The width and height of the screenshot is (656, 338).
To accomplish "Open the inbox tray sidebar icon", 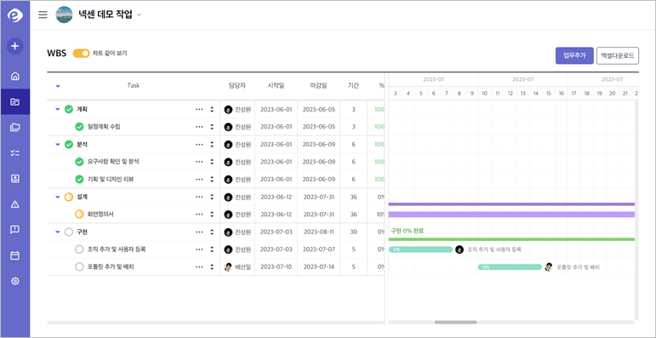I will tap(15, 179).
